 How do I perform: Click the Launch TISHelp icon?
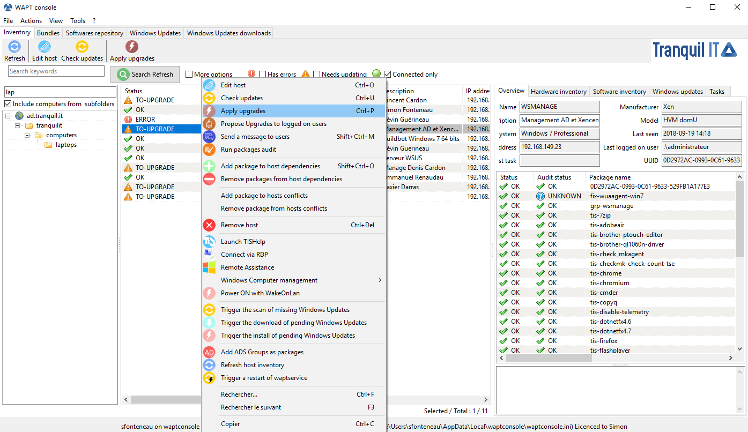point(209,242)
